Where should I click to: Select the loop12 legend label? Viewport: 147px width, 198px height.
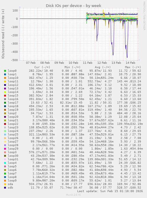click(x=13, y=85)
